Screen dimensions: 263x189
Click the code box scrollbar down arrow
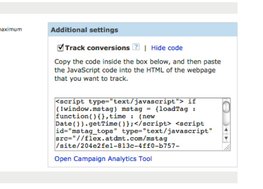(x=226, y=138)
